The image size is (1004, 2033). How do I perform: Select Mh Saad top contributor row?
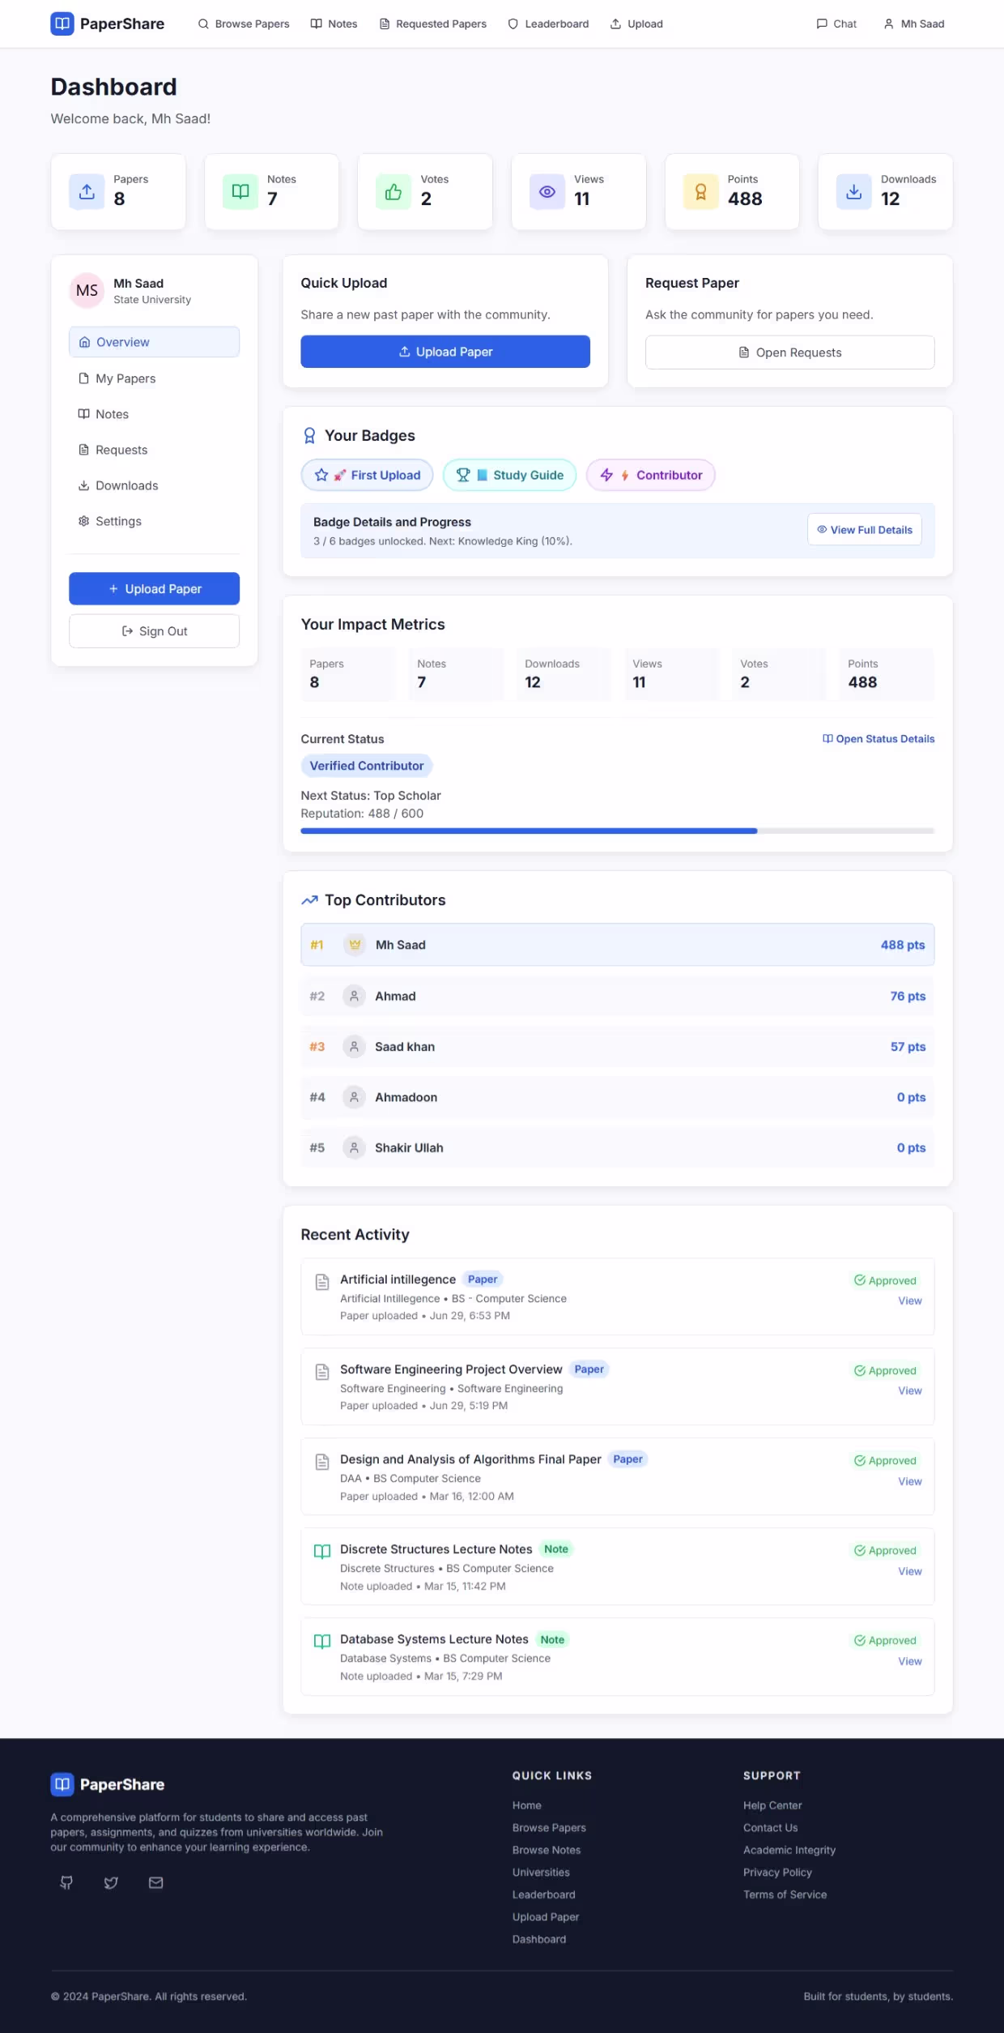click(x=618, y=945)
